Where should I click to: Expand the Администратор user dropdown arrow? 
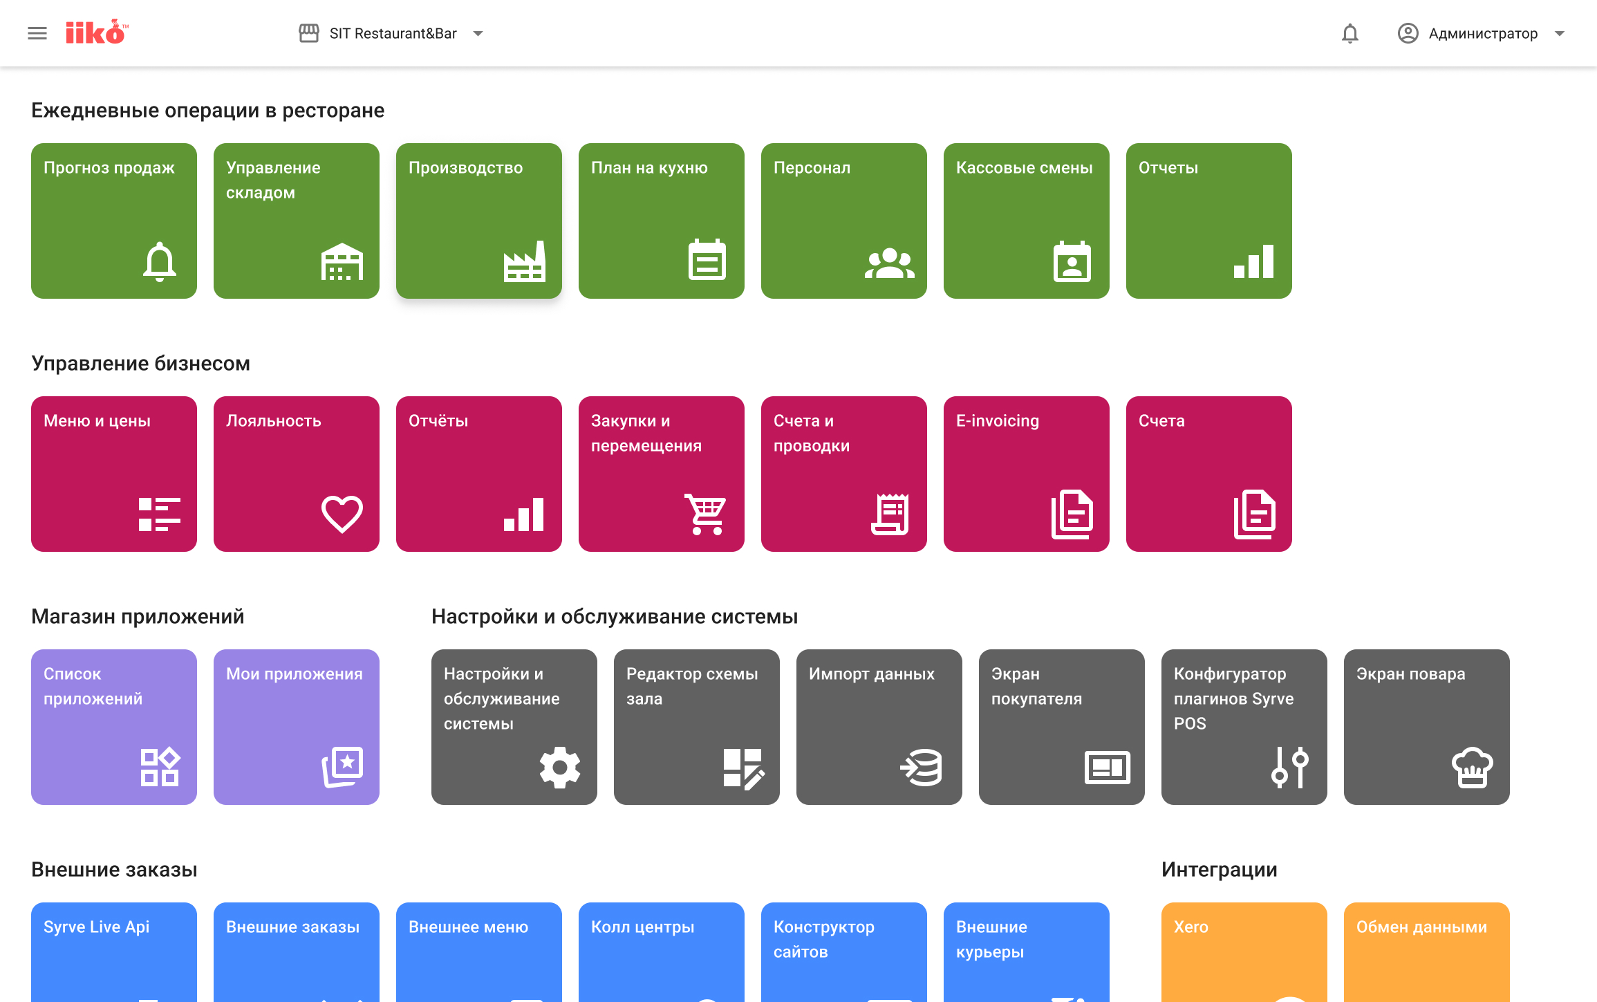coord(1560,33)
